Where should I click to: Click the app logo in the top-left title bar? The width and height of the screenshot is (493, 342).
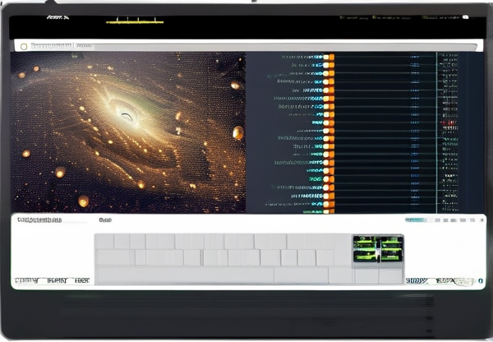(58, 16)
